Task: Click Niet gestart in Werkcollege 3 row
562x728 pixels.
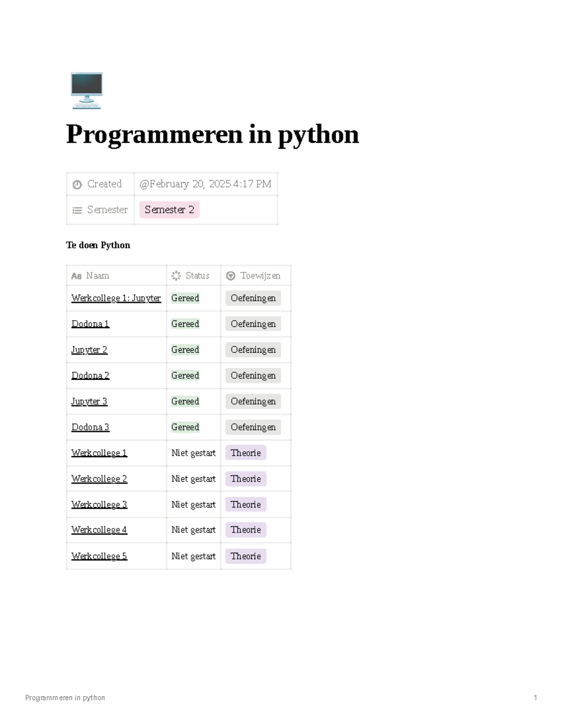Action: [x=193, y=504]
